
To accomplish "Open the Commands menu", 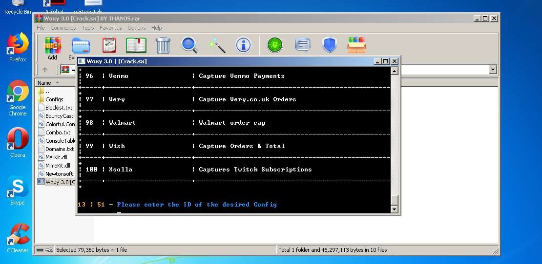I will click(x=63, y=28).
